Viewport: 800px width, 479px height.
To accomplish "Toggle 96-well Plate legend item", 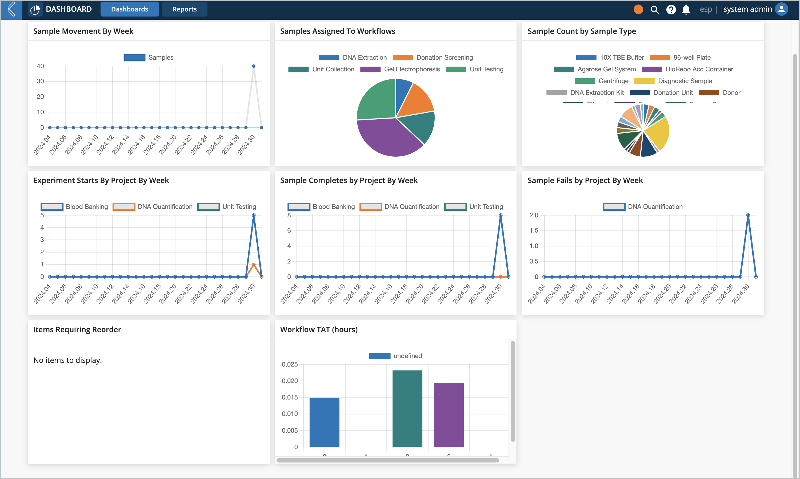I will [x=680, y=58].
